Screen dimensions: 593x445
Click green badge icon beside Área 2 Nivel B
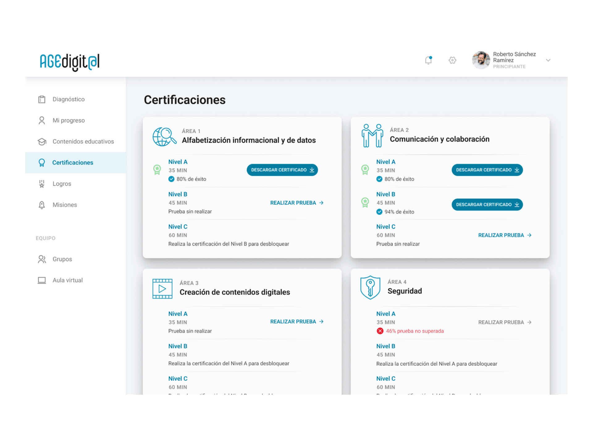365,203
